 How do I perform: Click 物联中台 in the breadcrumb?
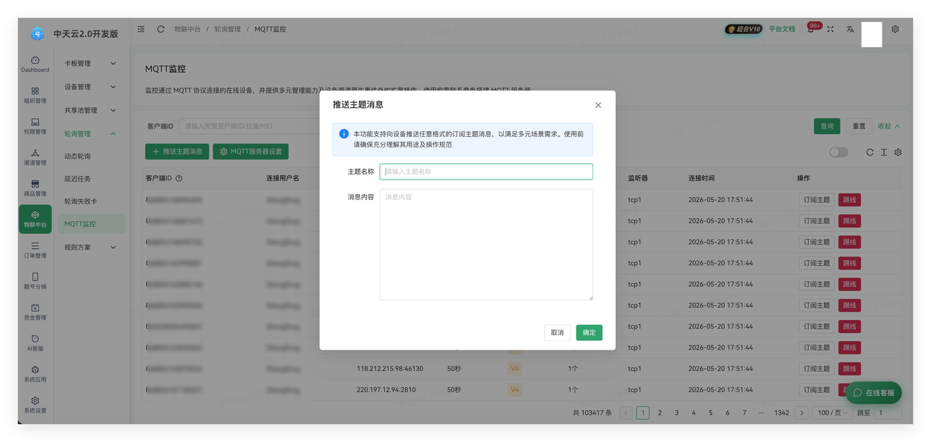187,29
